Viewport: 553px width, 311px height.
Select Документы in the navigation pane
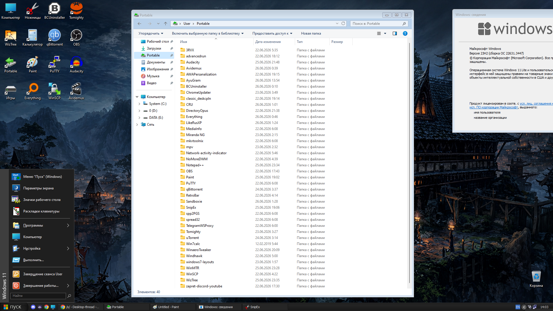156,62
